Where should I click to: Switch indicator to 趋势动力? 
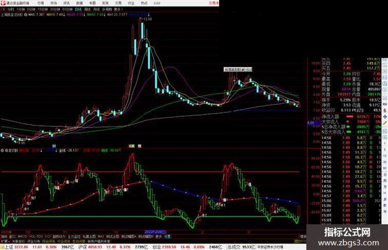click(59, 236)
